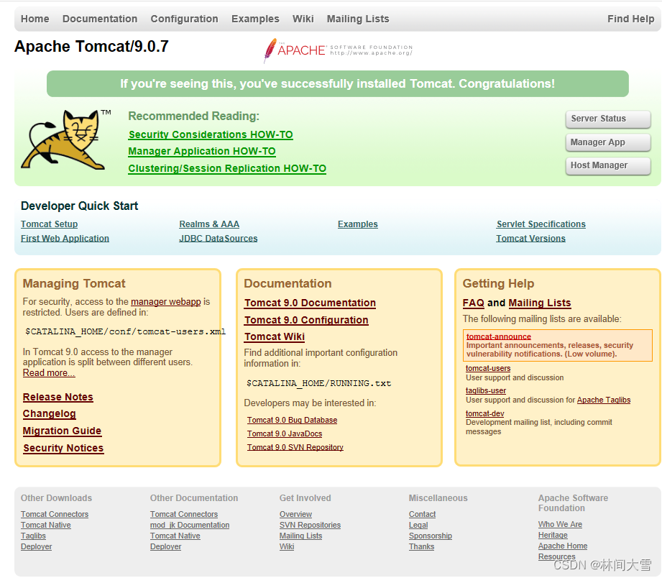Open the FAQ link in Getting Help
The width and height of the screenshot is (662, 578).
[x=473, y=303]
